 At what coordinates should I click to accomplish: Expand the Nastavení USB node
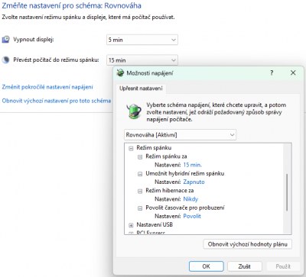tap(131, 225)
